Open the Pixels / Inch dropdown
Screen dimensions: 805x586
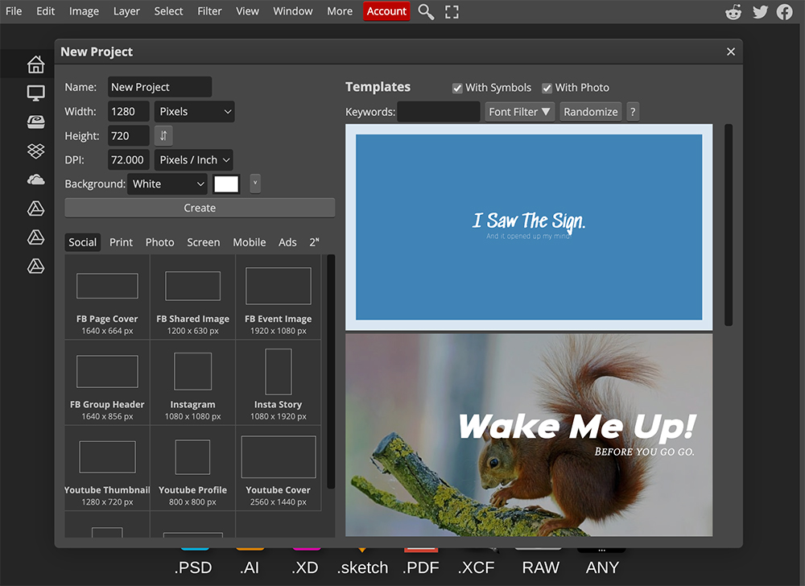(x=194, y=159)
